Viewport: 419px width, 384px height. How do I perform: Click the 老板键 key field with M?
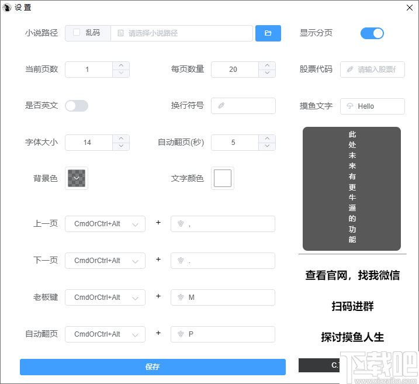[223, 297]
